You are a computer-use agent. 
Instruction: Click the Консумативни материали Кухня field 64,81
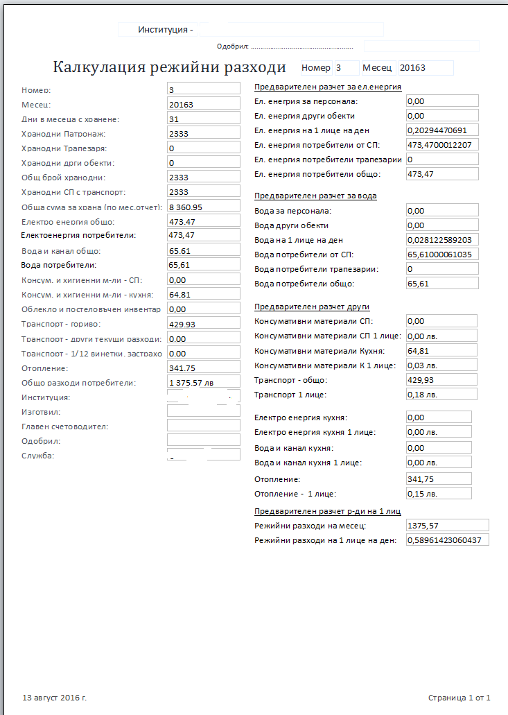tap(442, 351)
